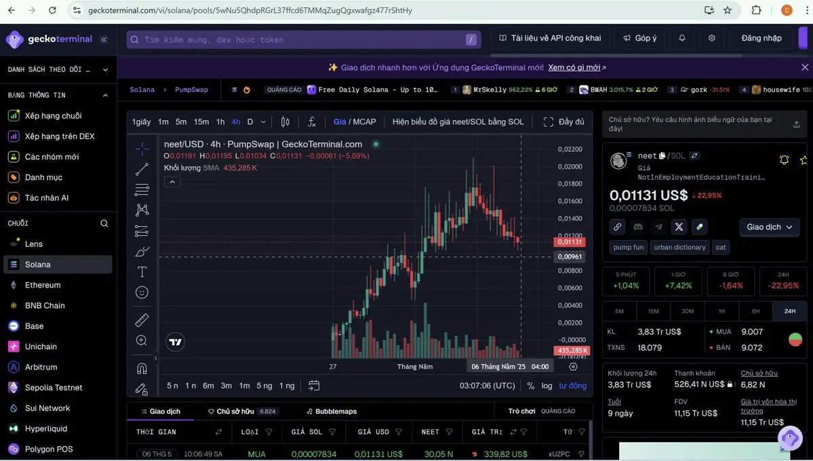
Task: Open chart settings gear on time axis
Action: pyautogui.click(x=573, y=367)
